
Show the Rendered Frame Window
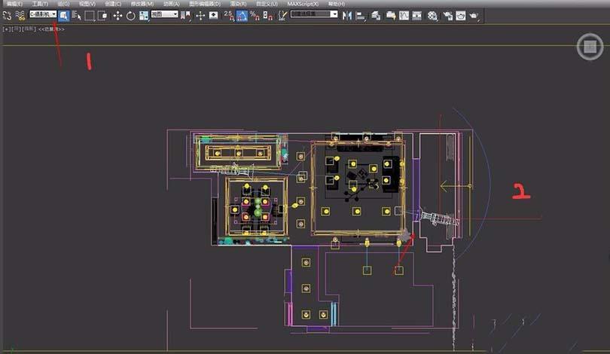[461, 16]
